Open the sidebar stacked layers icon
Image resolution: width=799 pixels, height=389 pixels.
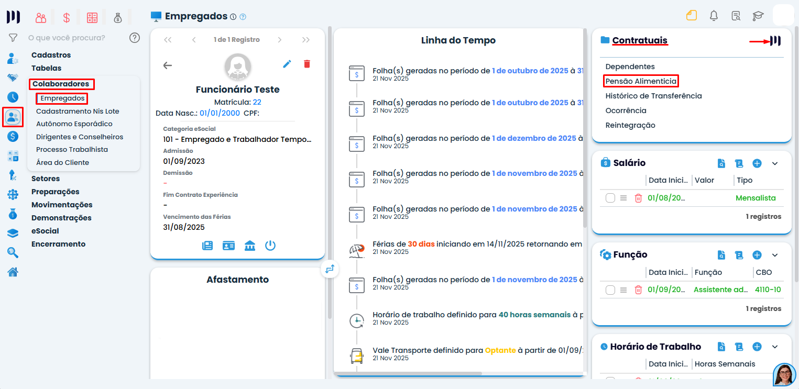[13, 233]
